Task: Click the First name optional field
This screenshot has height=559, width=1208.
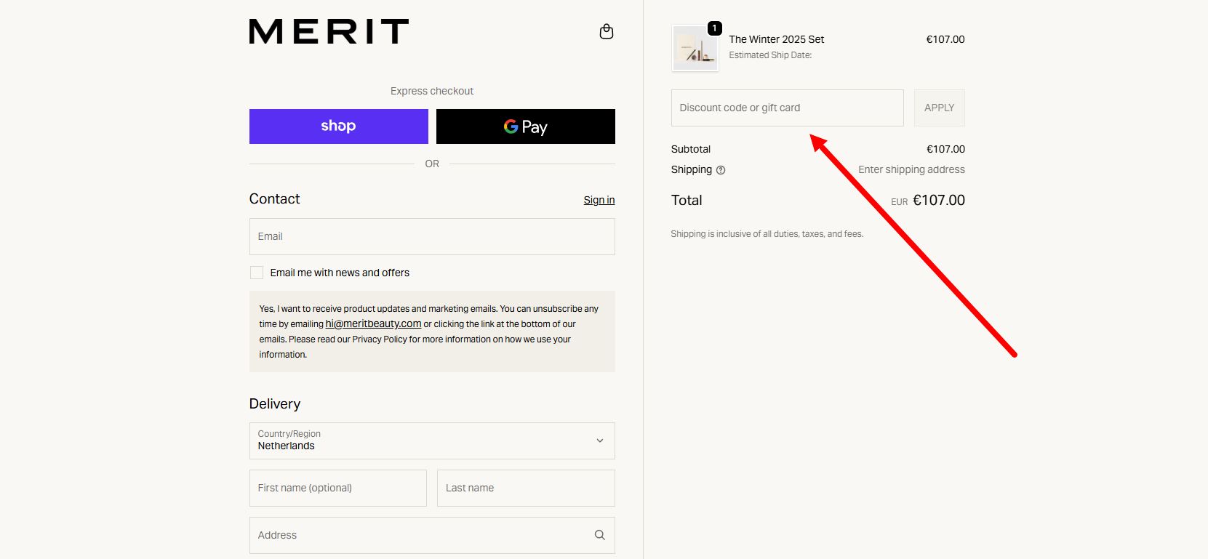Action: click(338, 488)
